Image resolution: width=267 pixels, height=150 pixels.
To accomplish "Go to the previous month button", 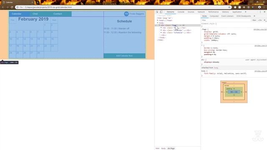I will (x=13, y=20).
